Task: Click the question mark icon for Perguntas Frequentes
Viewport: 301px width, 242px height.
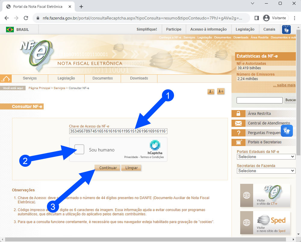Action: click(238, 133)
